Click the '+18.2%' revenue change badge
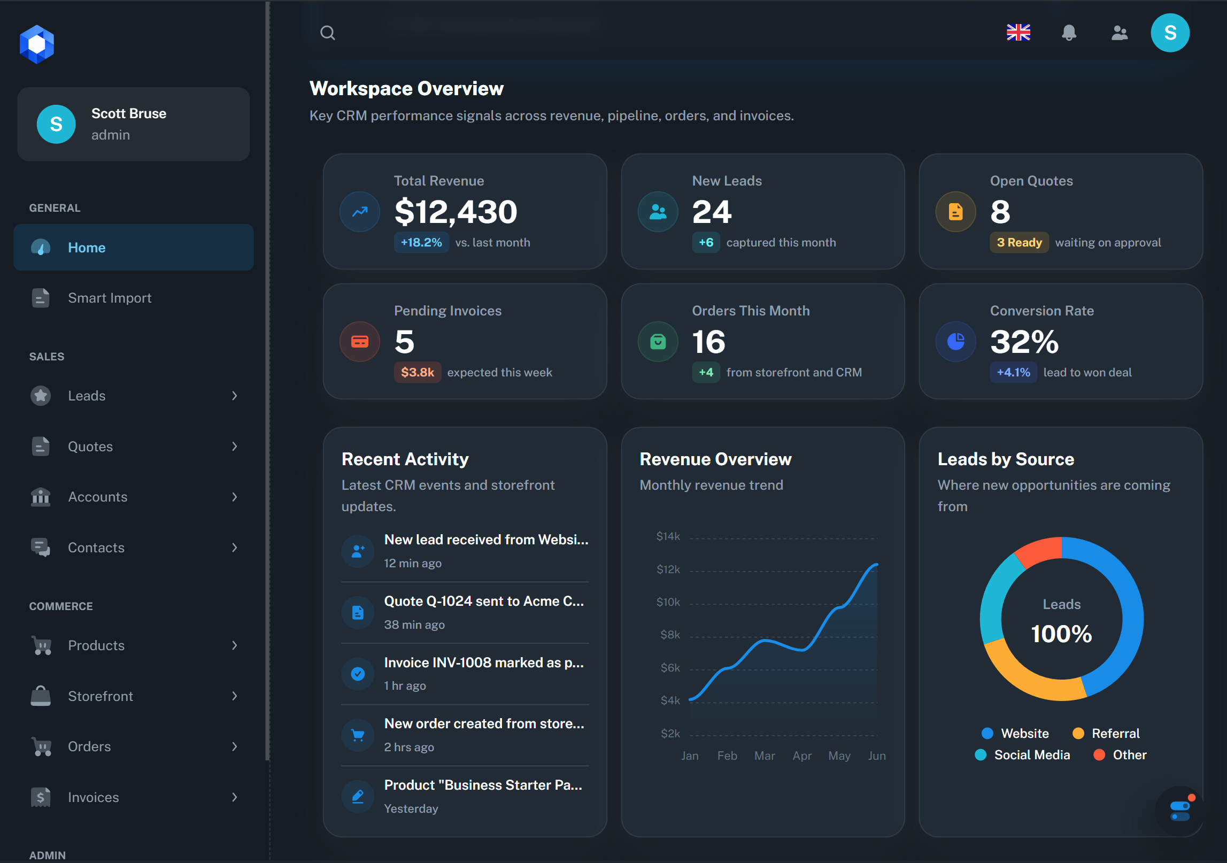The width and height of the screenshot is (1227, 863). [421, 242]
